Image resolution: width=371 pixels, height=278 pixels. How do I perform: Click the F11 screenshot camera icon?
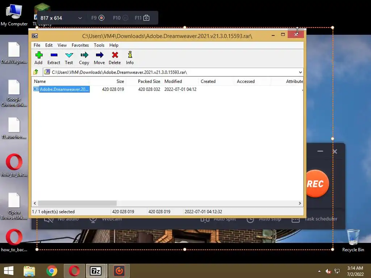146,18
